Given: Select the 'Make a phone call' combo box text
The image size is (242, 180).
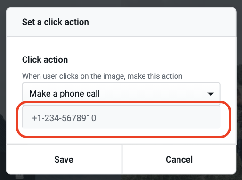Looking at the screenshot, I should (65, 94).
